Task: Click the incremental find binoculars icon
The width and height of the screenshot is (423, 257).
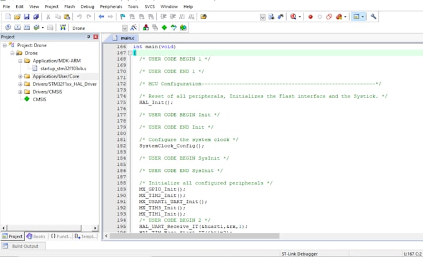Action: click(281, 17)
